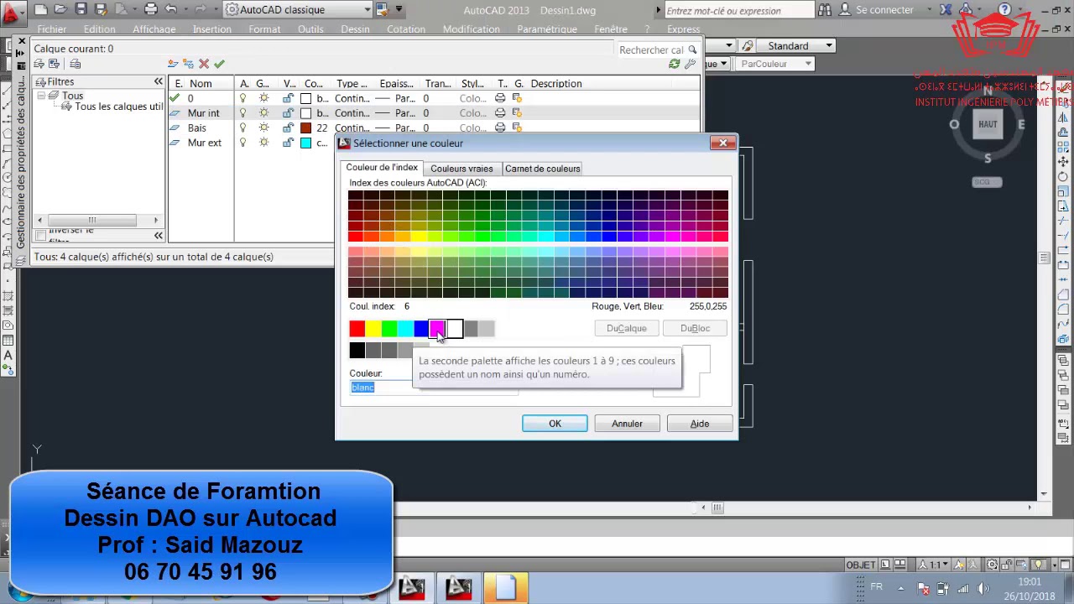This screenshot has height=604, width=1074.
Task: Click Se connecter link
Action: [x=884, y=10]
